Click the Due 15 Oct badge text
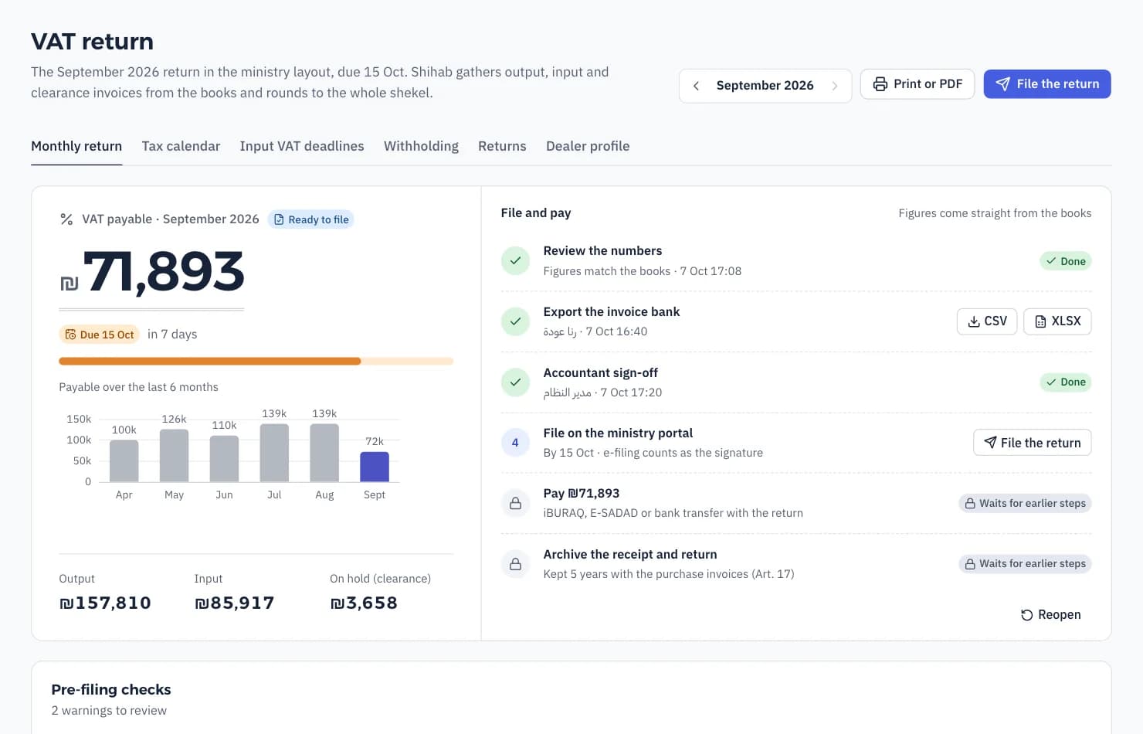The height and width of the screenshot is (734, 1143). tap(107, 335)
